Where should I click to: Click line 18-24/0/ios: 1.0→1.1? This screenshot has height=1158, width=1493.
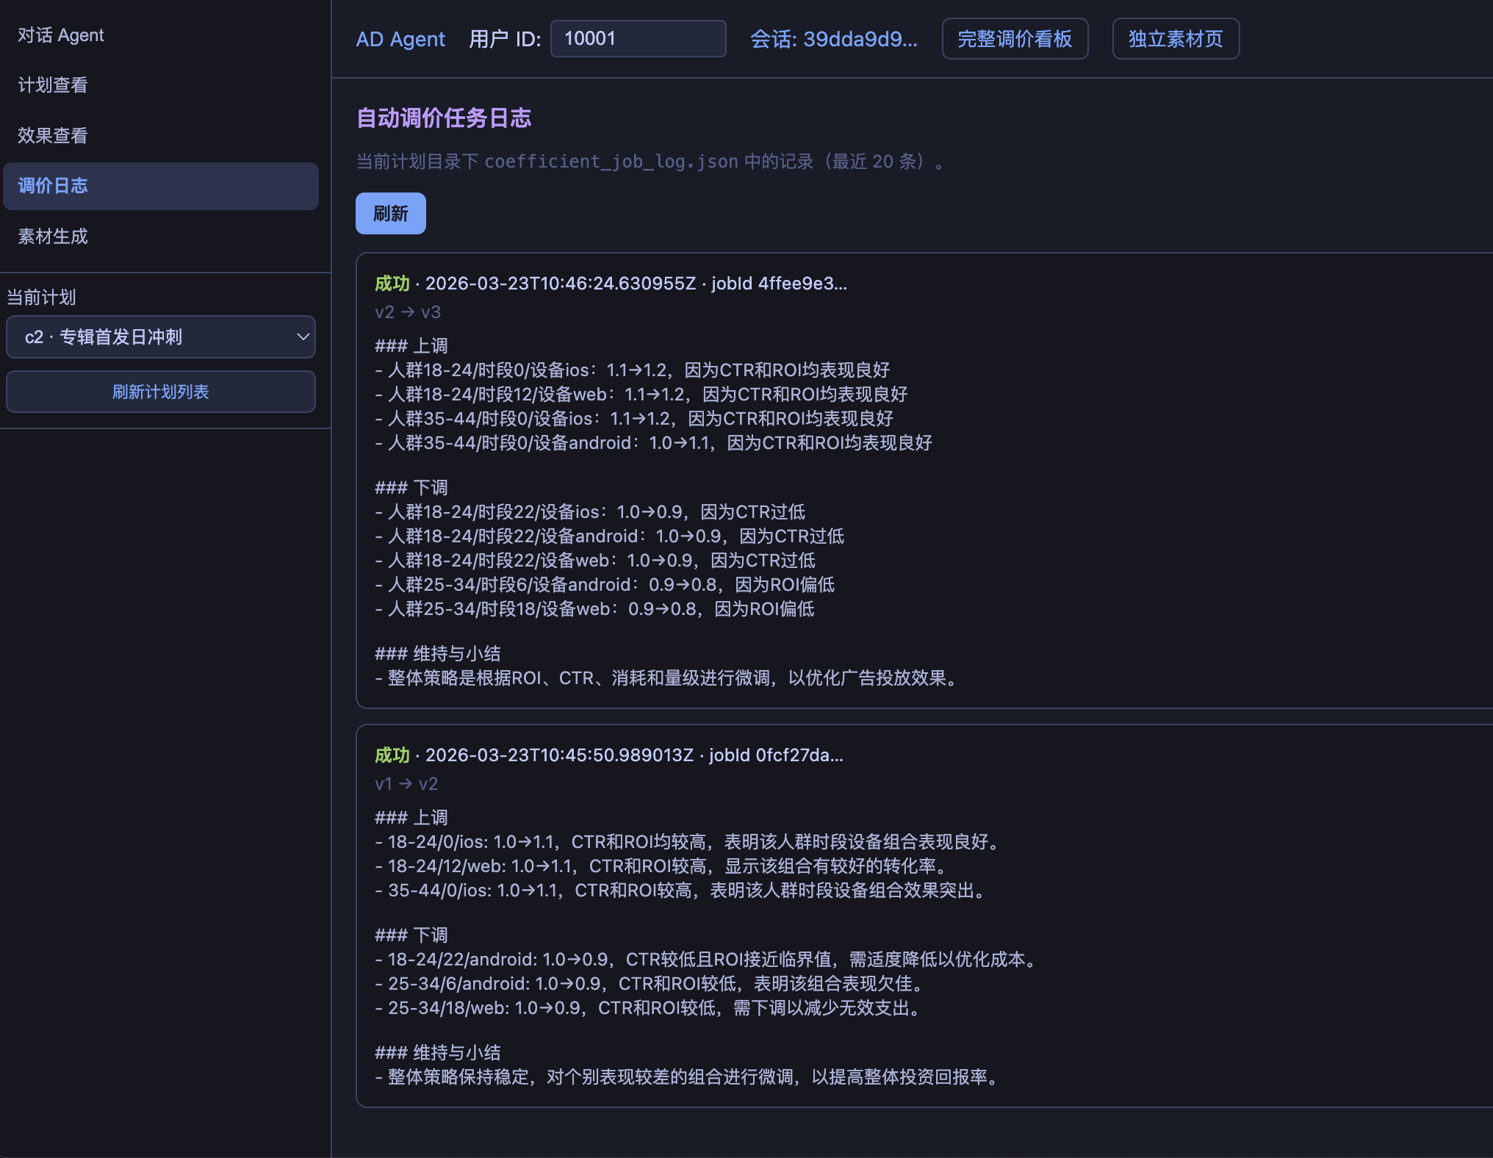coord(690,842)
